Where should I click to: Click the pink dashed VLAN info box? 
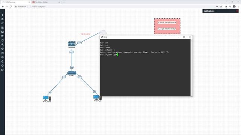pos(167,26)
